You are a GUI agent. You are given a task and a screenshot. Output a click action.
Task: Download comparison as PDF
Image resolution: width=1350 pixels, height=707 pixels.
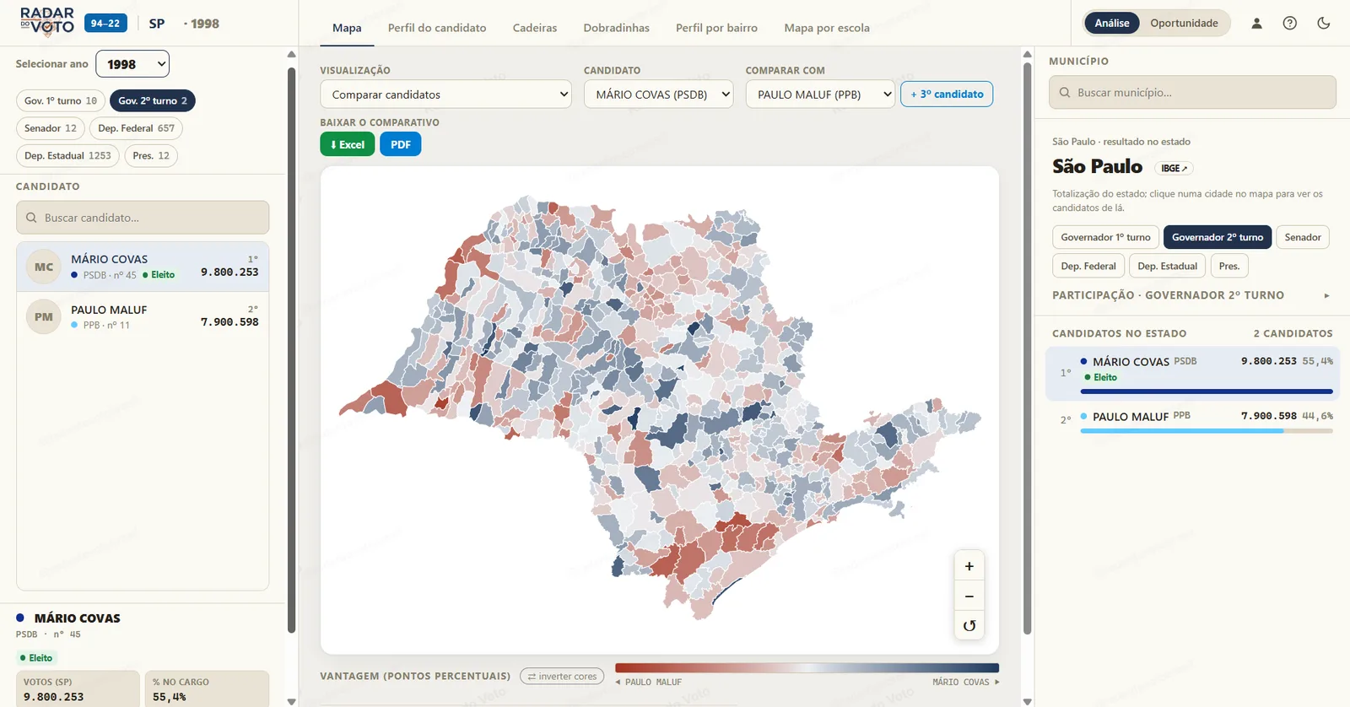pos(401,144)
